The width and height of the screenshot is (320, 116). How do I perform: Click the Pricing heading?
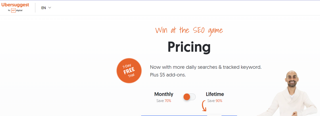(x=189, y=47)
